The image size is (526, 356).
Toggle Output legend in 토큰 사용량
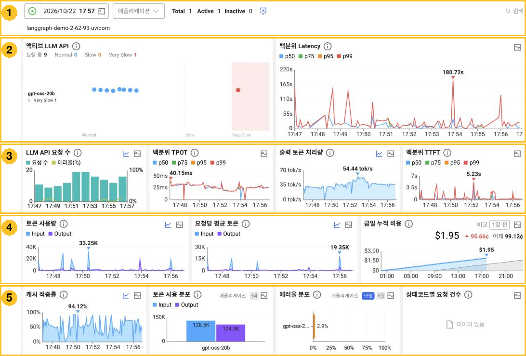(60, 234)
